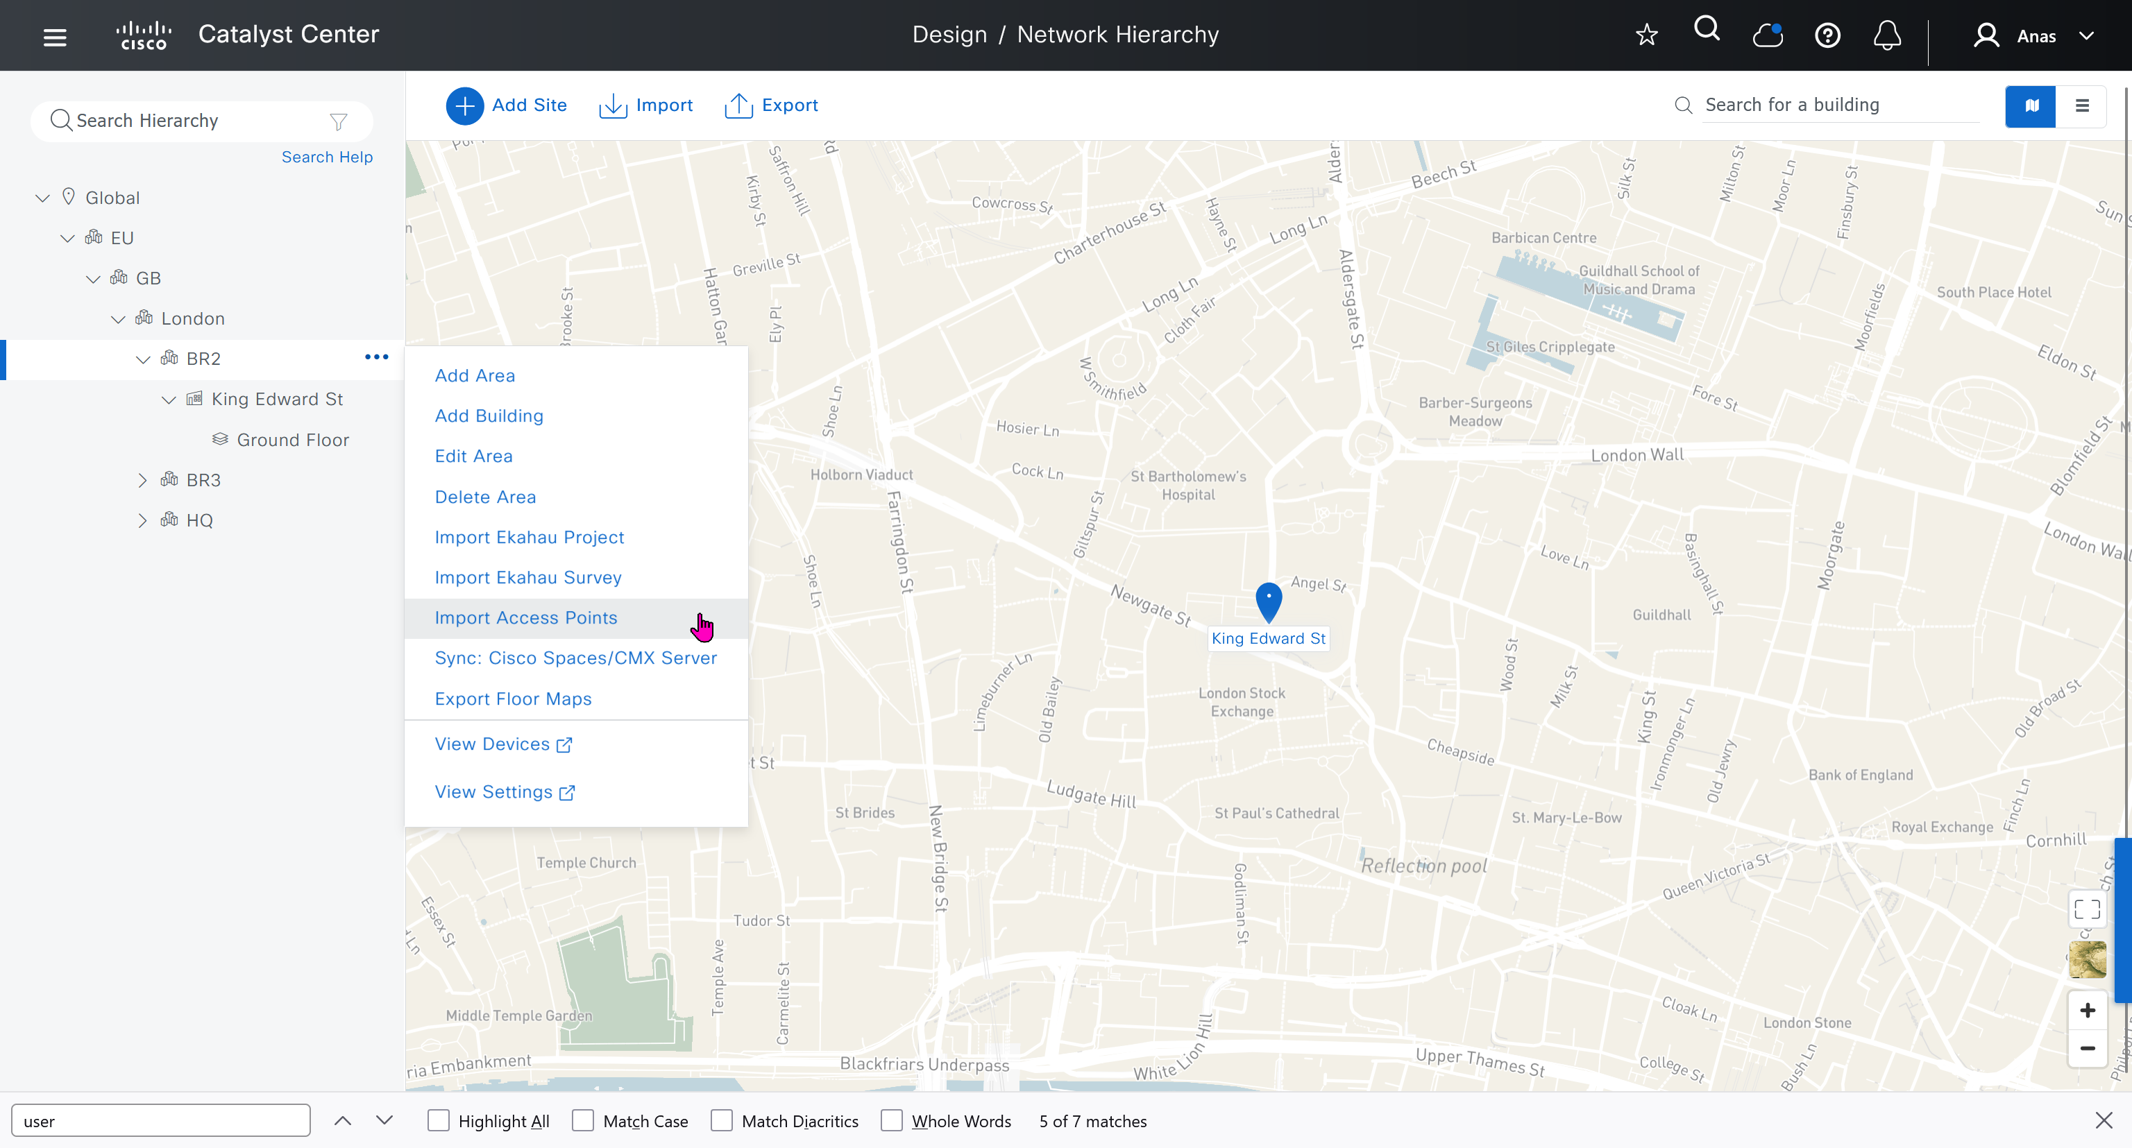Open the notifications bell
2132x1148 pixels.
(1886, 35)
